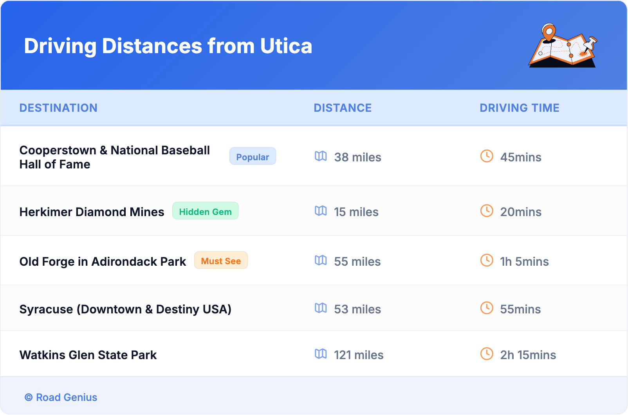Select the Popular badge
The image size is (628, 415).
click(253, 157)
